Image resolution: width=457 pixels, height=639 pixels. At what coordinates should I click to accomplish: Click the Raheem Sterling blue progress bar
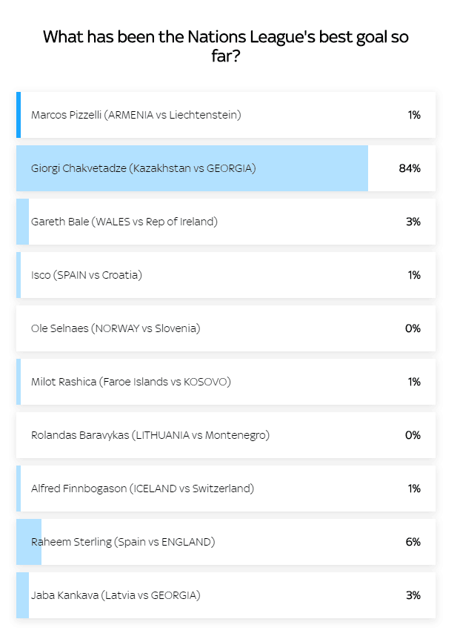tap(29, 542)
